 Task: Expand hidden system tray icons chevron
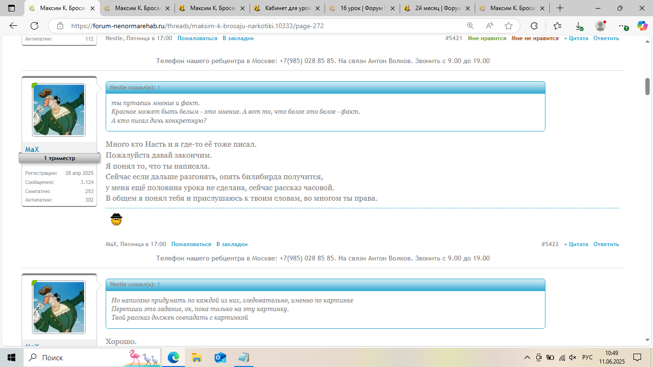pos(527,357)
